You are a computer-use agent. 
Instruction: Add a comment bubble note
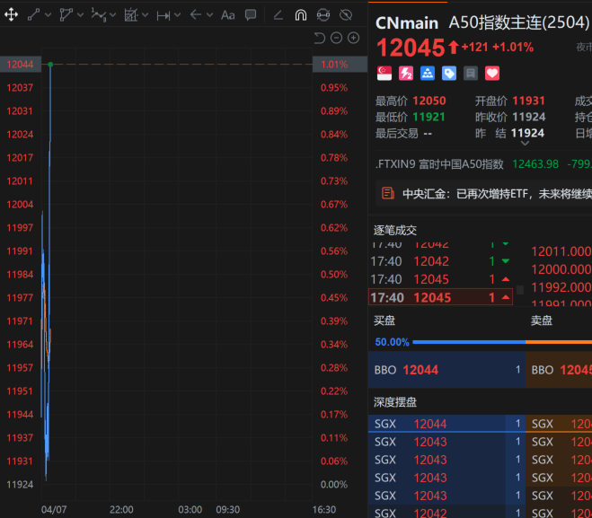coord(251,15)
